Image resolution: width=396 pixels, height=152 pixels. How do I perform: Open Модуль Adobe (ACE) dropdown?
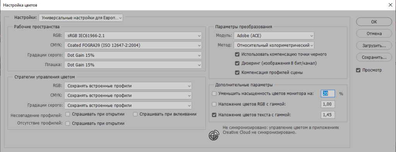pyautogui.click(x=274, y=36)
